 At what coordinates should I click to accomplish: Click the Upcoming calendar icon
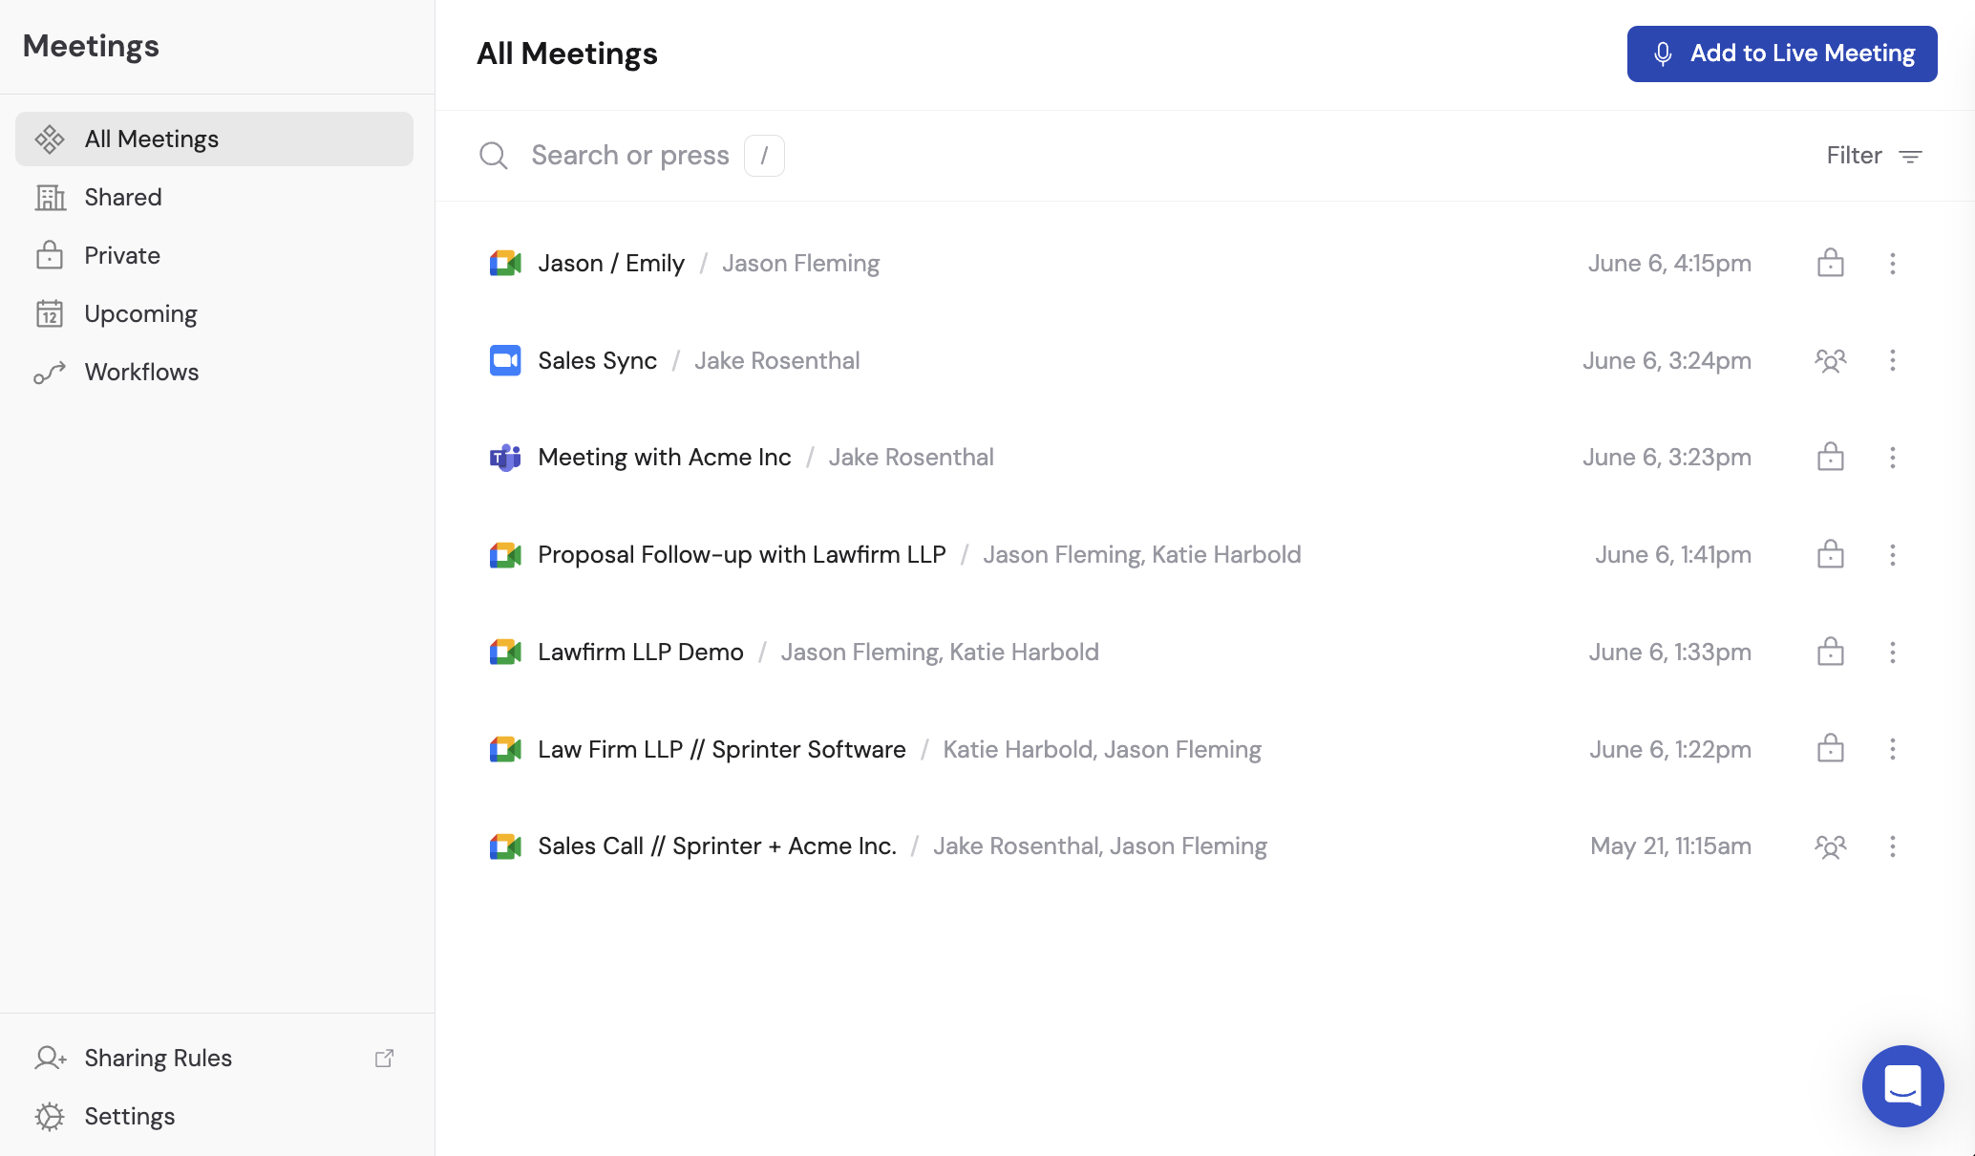coord(49,312)
